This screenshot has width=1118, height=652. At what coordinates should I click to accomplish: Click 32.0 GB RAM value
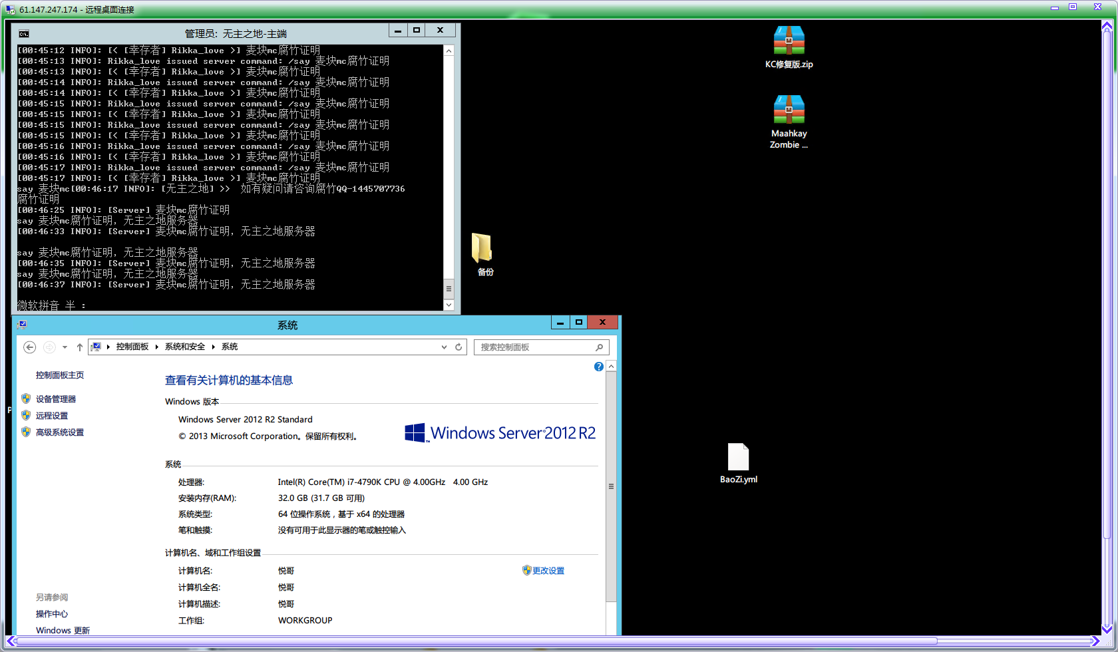click(321, 498)
